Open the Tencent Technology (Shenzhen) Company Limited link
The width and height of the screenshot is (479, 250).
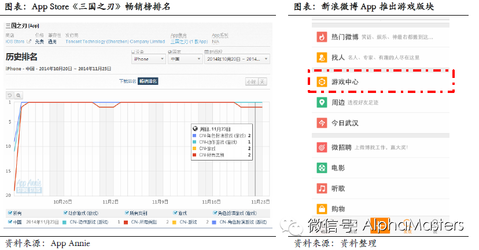coord(115,42)
